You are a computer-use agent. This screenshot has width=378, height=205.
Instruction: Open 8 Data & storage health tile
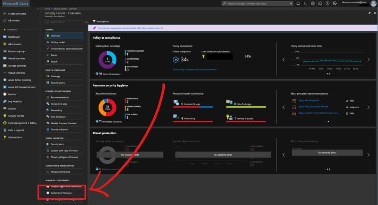[x=246, y=104]
